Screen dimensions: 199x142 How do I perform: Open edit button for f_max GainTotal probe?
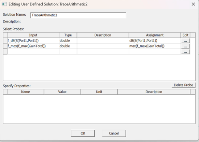tap(185, 46)
